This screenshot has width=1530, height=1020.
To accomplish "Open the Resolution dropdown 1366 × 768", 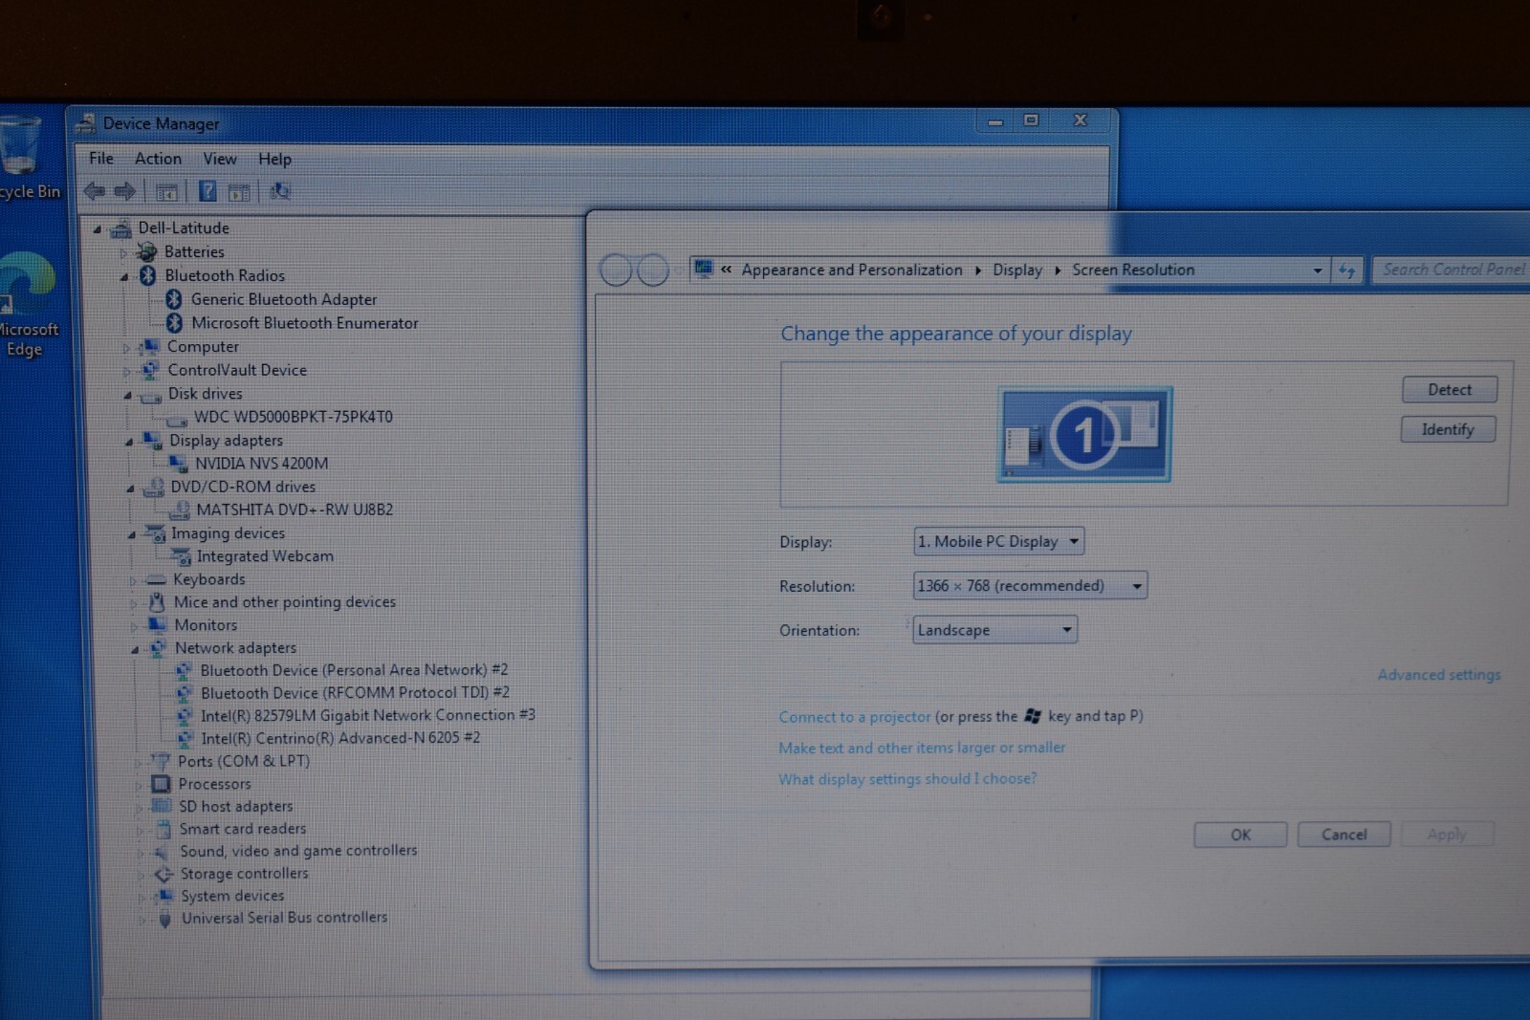I will pyautogui.click(x=1030, y=586).
